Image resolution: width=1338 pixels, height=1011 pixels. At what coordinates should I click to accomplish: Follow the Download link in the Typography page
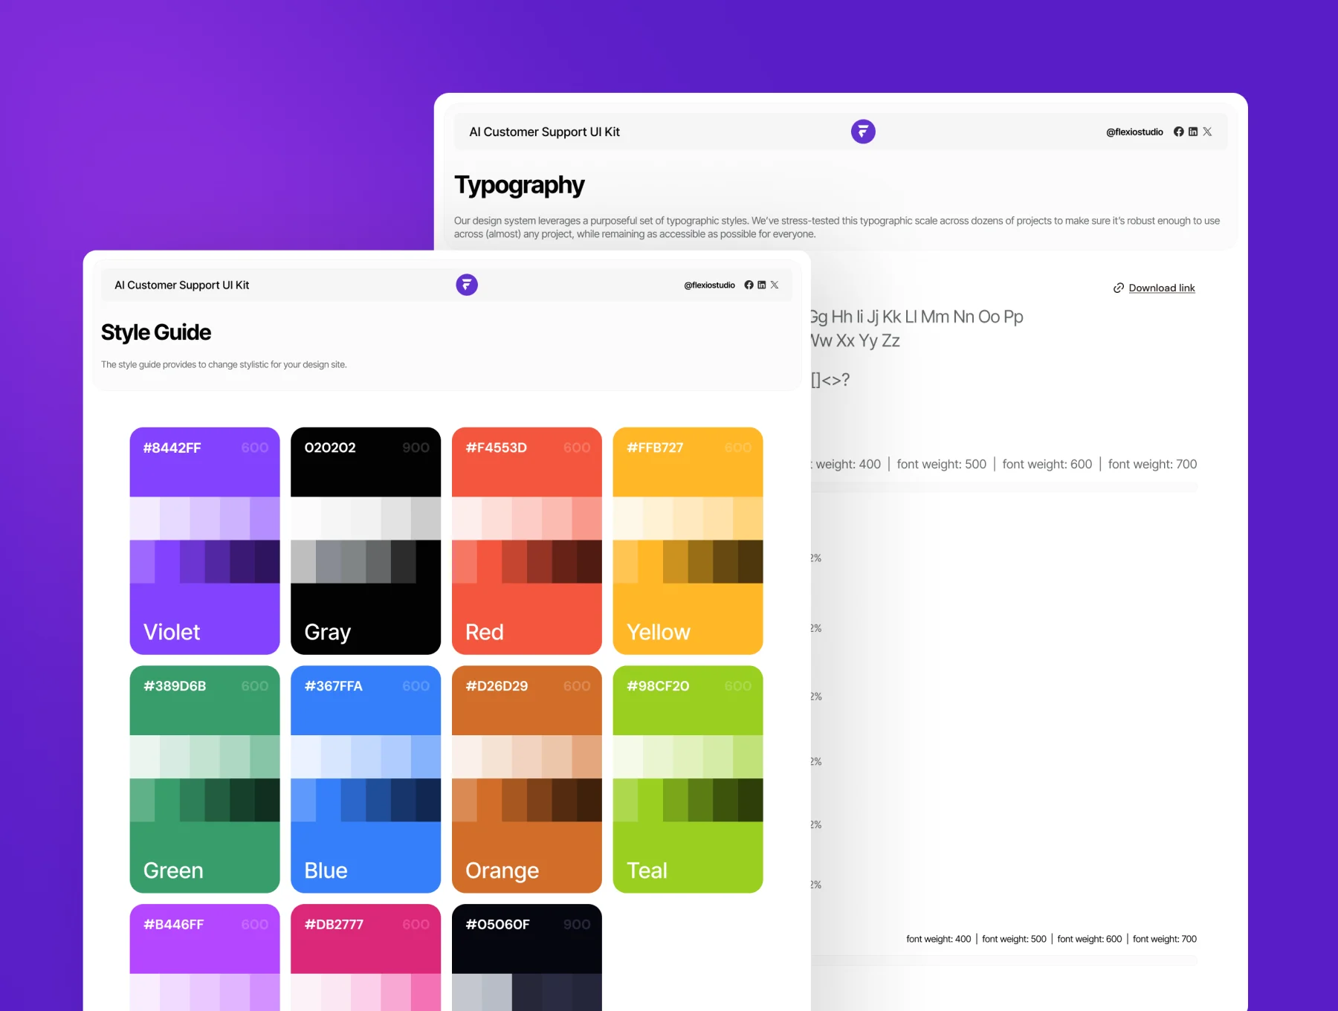tap(1162, 288)
